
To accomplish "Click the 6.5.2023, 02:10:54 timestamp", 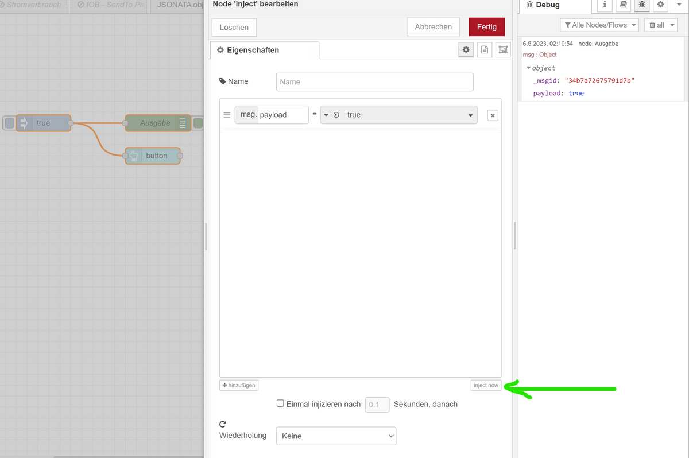I will (548, 44).
